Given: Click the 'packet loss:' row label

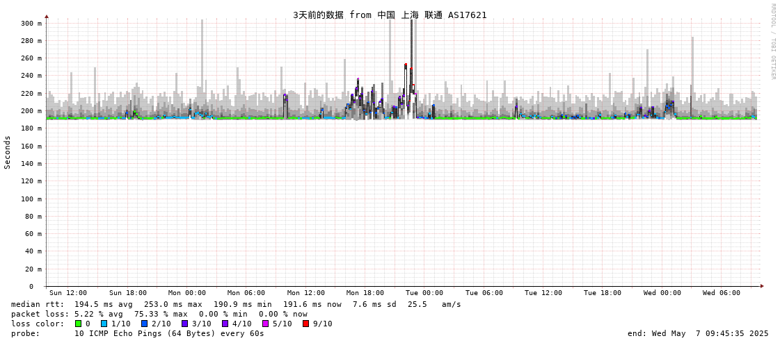Looking at the screenshot, I should (x=41, y=315).
